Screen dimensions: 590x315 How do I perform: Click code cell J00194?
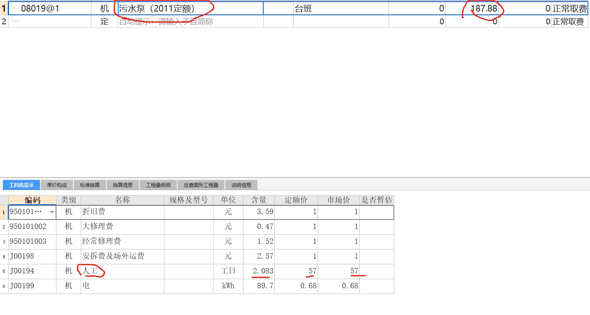(32, 271)
